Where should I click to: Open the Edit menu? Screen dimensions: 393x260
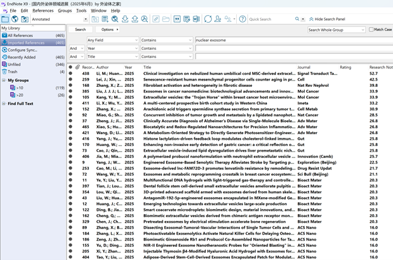(25, 11)
